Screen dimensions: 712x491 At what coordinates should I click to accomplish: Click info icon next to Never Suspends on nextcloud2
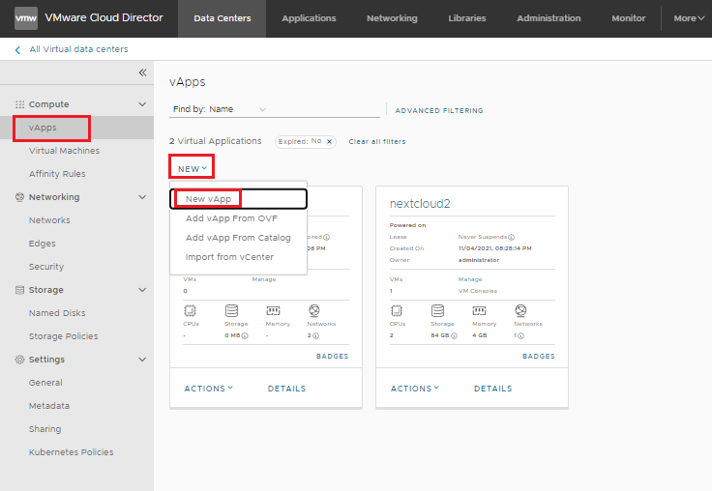(512, 237)
